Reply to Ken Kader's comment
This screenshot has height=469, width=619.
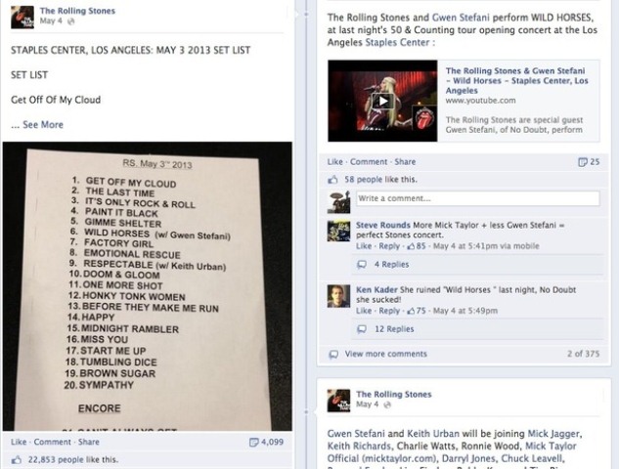[x=389, y=311]
